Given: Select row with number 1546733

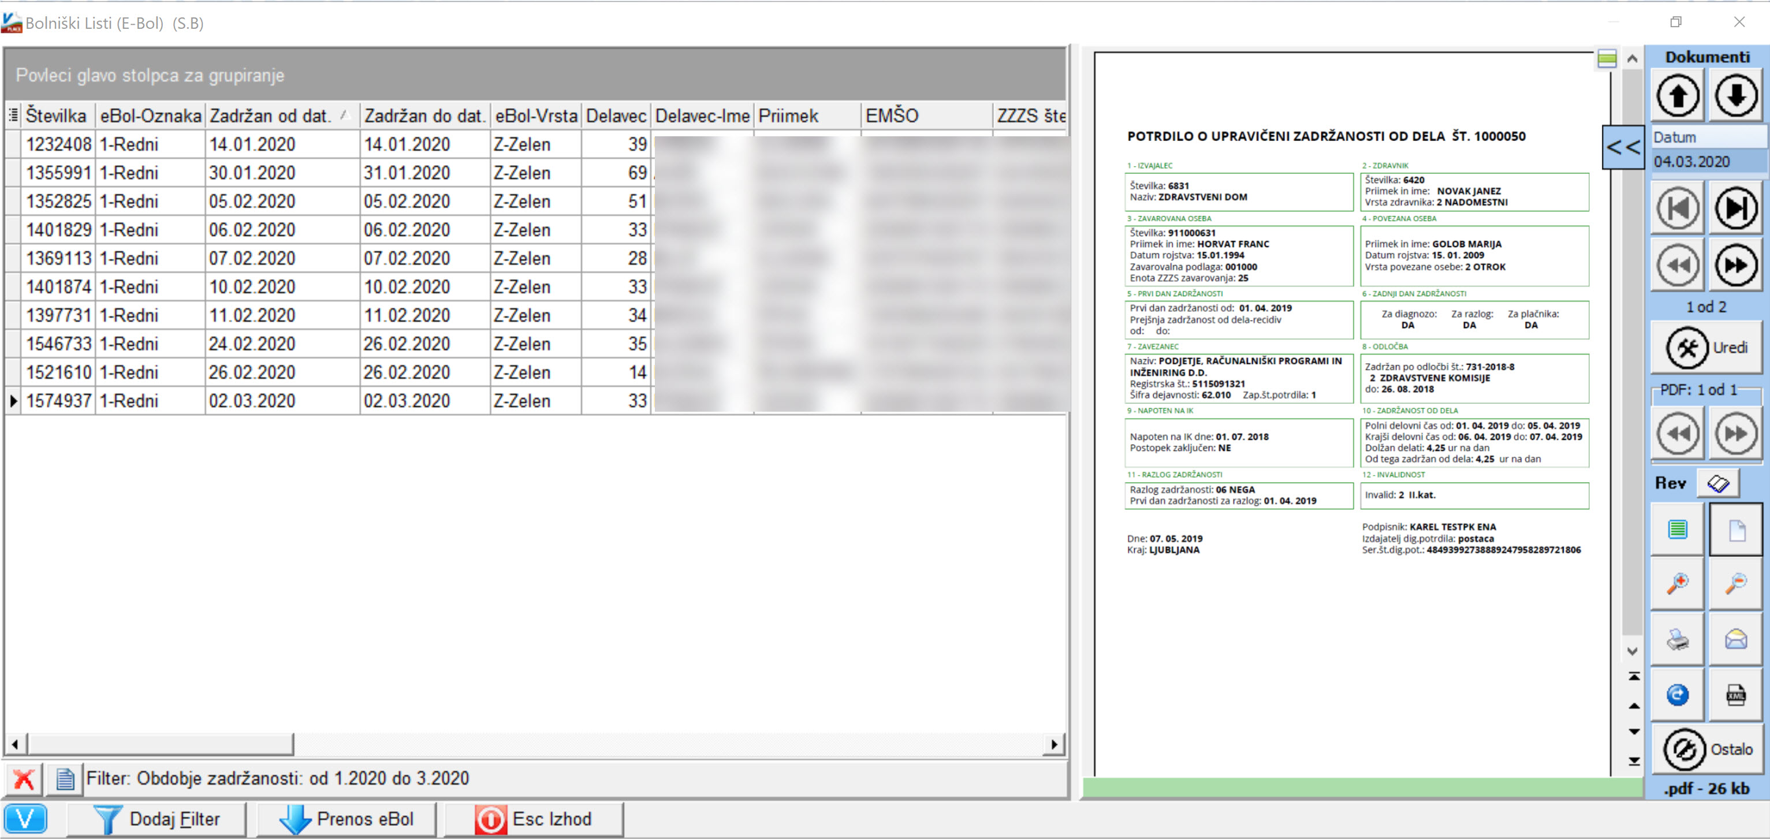Looking at the screenshot, I should (x=536, y=344).
